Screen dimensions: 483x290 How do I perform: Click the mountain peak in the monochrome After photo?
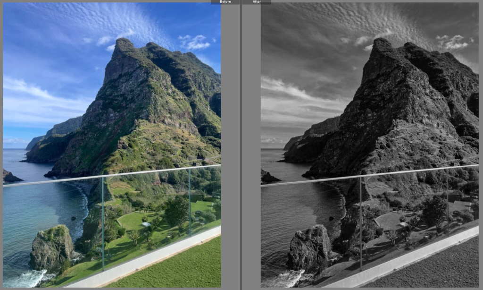[x=382, y=43]
